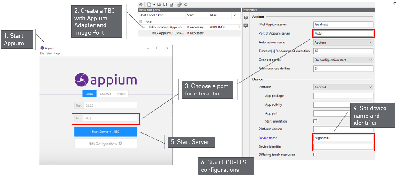
Task: Minimize the Appium window
Action: coord(148,48)
